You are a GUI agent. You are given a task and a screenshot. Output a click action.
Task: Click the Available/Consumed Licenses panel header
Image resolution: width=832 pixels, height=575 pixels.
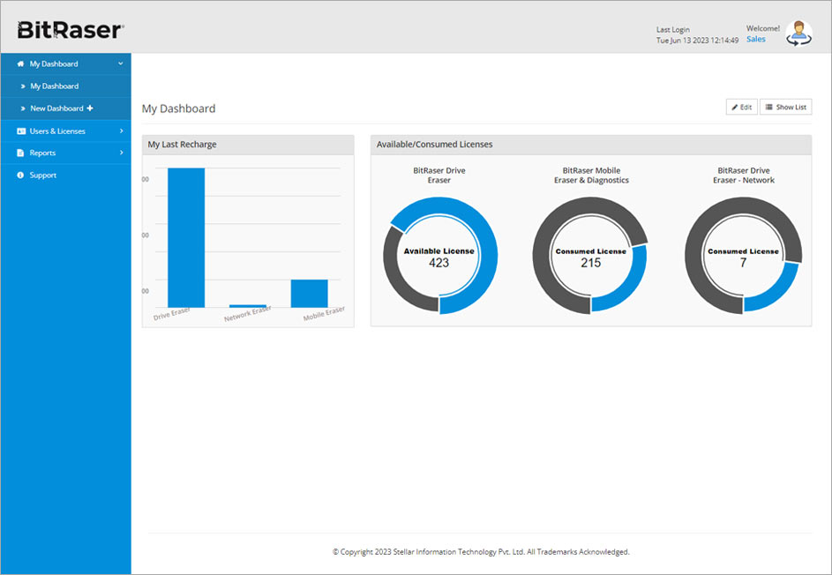coord(591,145)
